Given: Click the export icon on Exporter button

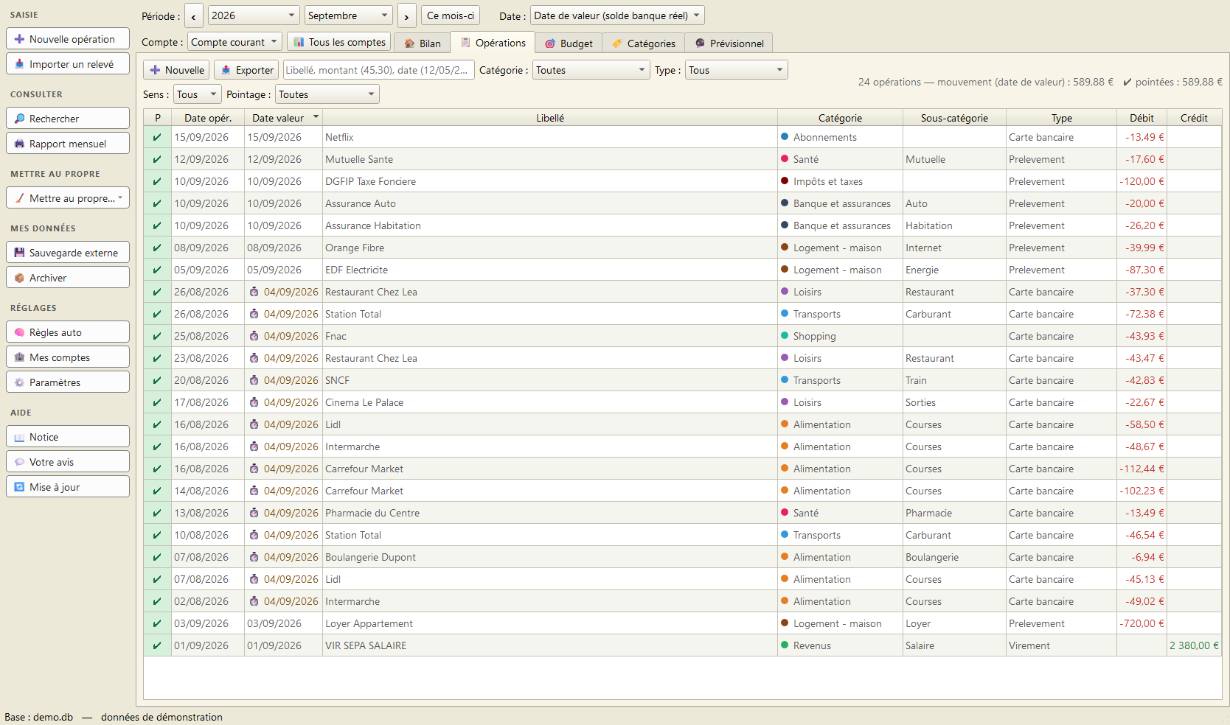Looking at the screenshot, I should pos(226,70).
